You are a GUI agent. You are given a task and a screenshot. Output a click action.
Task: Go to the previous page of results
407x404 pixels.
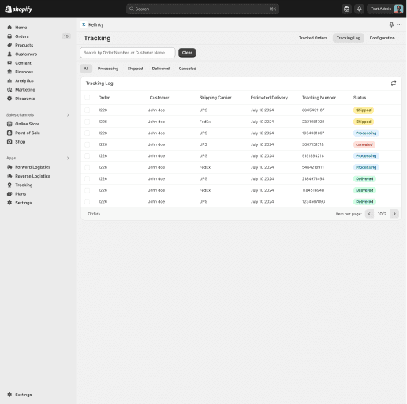pyautogui.click(x=369, y=214)
